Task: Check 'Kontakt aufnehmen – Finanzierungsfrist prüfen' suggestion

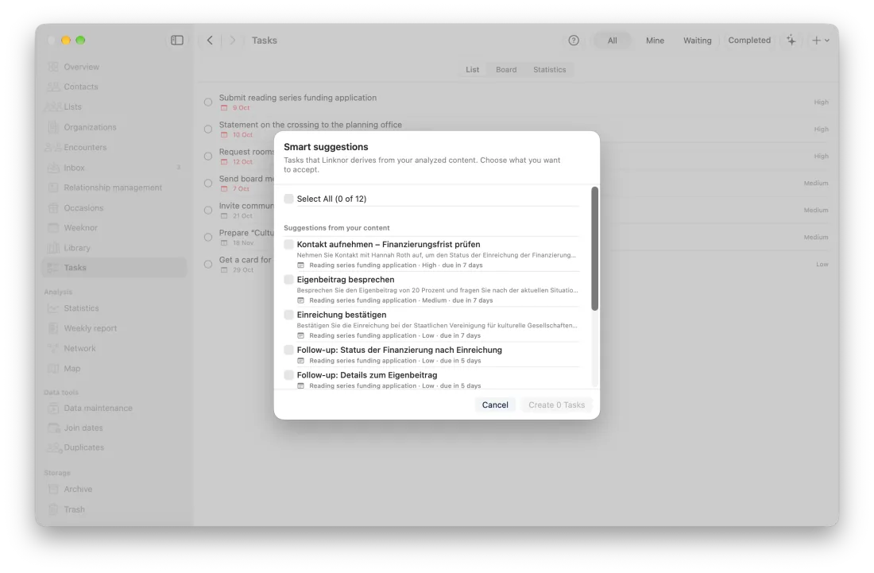Action: pyautogui.click(x=288, y=245)
